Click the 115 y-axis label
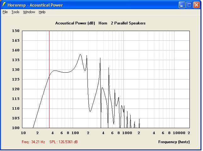Screen dimensions: 203x151 [x=16, y=99]
